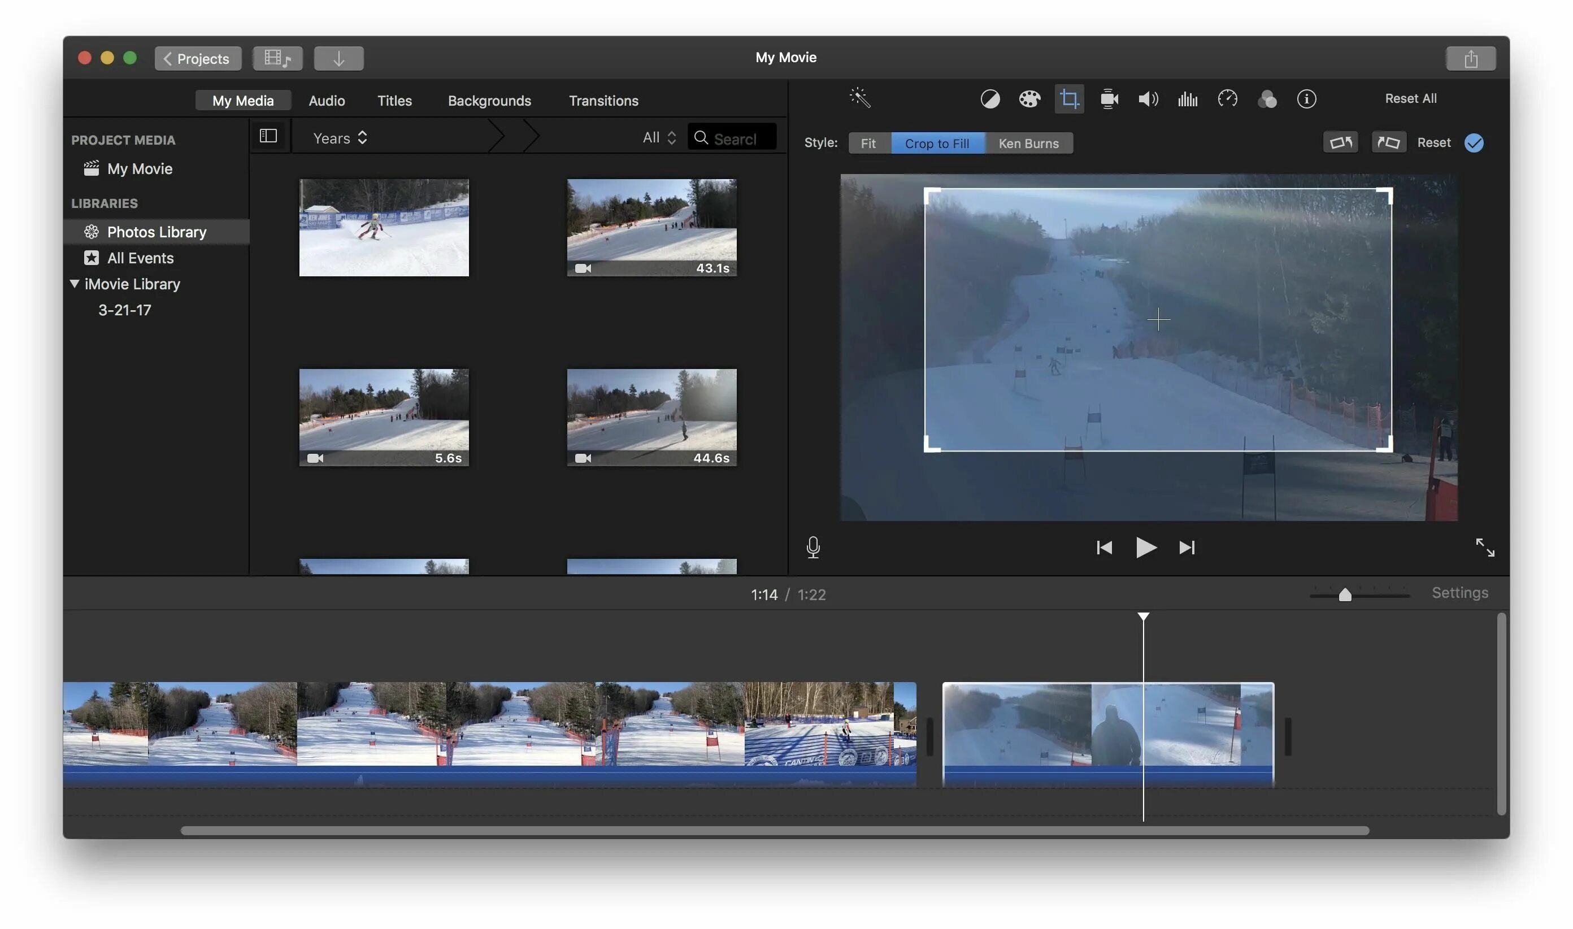Enable the Ken Burns effect
The image size is (1573, 929).
pos(1028,143)
